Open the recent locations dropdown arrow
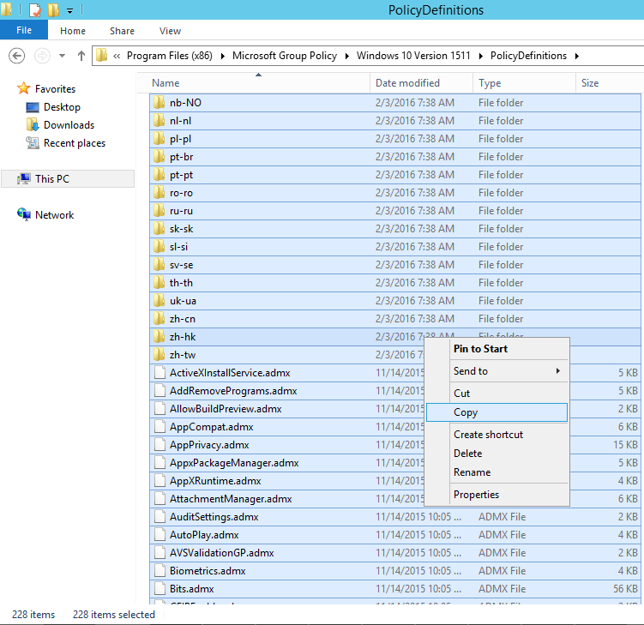The image size is (644, 625). [62, 56]
